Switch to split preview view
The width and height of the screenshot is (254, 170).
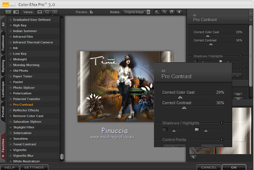(x=47, y=12)
